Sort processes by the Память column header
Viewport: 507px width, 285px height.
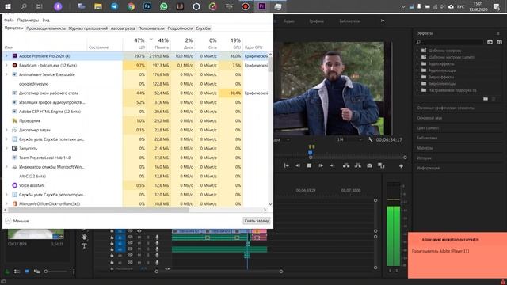point(159,44)
